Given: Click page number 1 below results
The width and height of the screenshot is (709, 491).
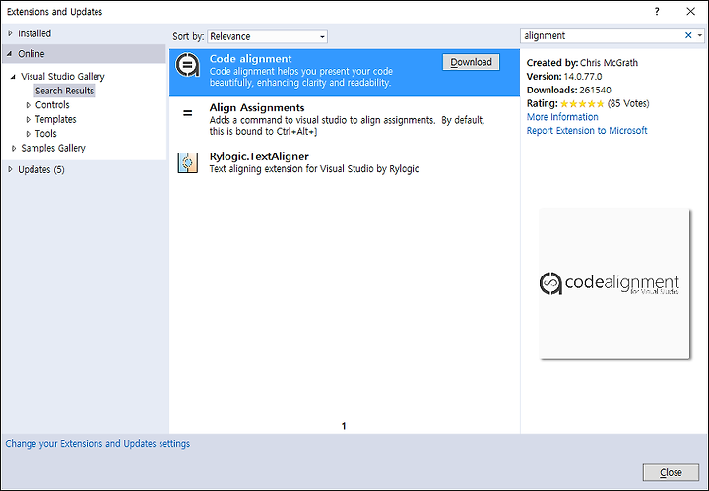Looking at the screenshot, I should (x=344, y=426).
